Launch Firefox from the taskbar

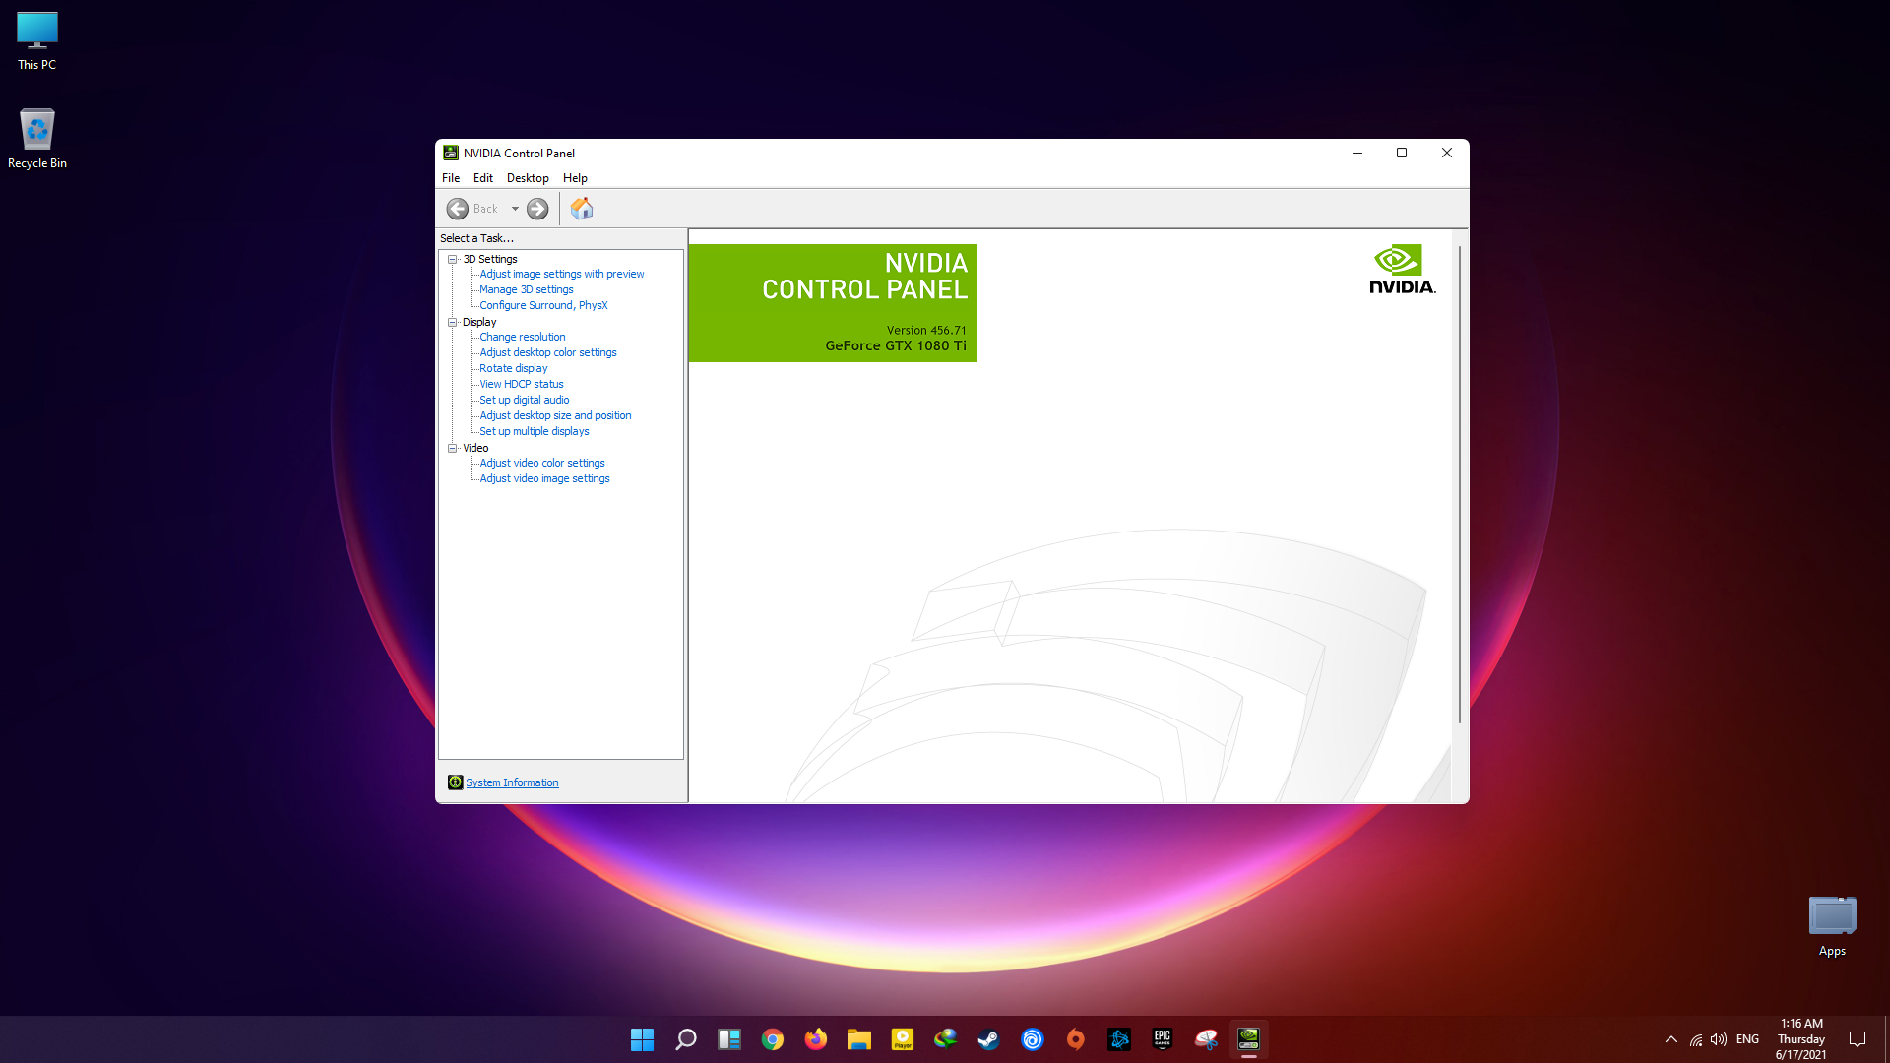coord(816,1039)
